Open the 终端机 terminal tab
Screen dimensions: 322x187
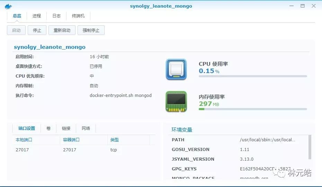(x=78, y=16)
